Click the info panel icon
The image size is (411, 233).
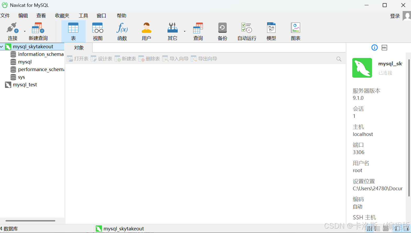375,47
